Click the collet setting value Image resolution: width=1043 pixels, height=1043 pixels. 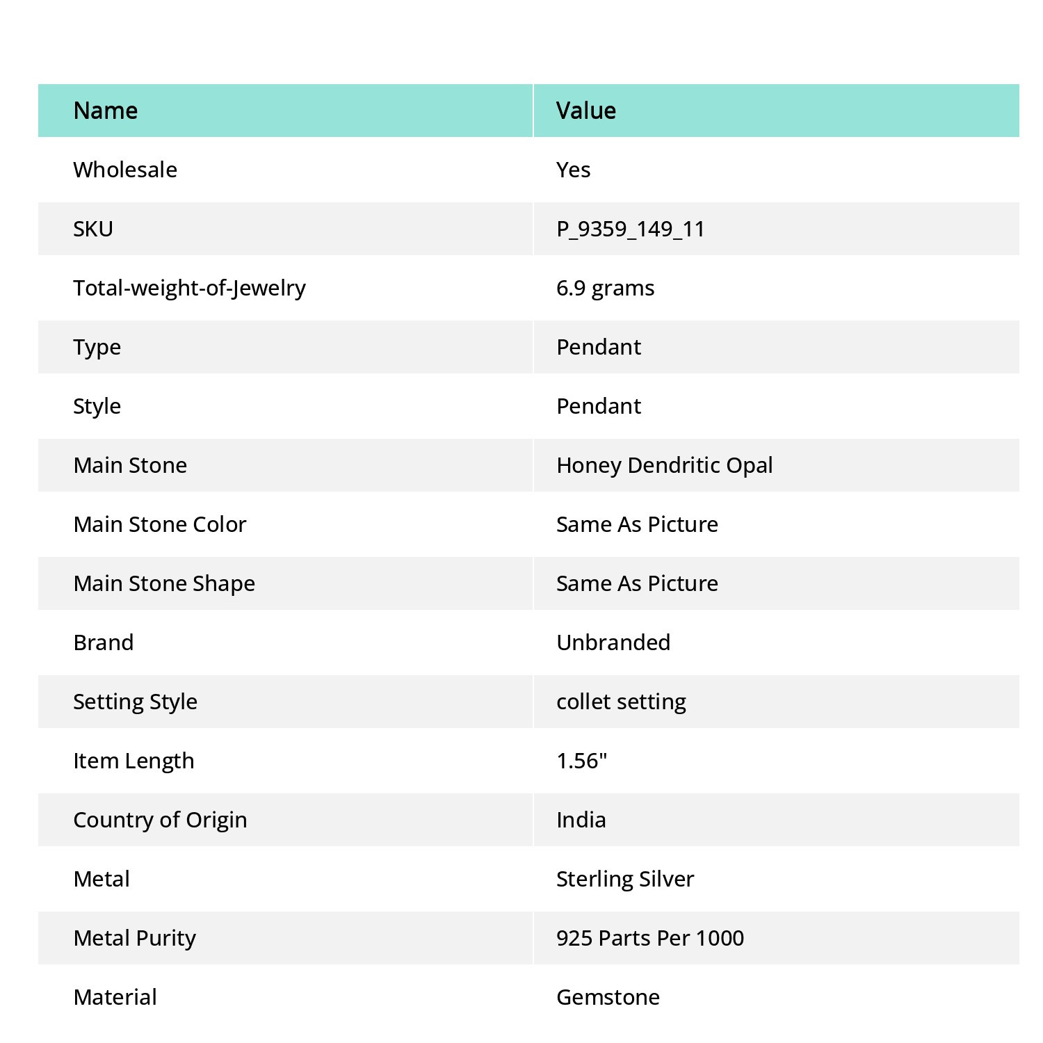click(x=621, y=702)
